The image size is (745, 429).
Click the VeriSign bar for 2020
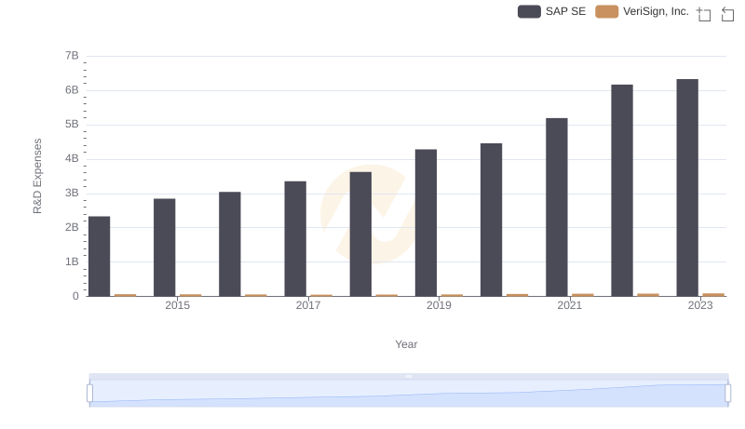pos(518,295)
